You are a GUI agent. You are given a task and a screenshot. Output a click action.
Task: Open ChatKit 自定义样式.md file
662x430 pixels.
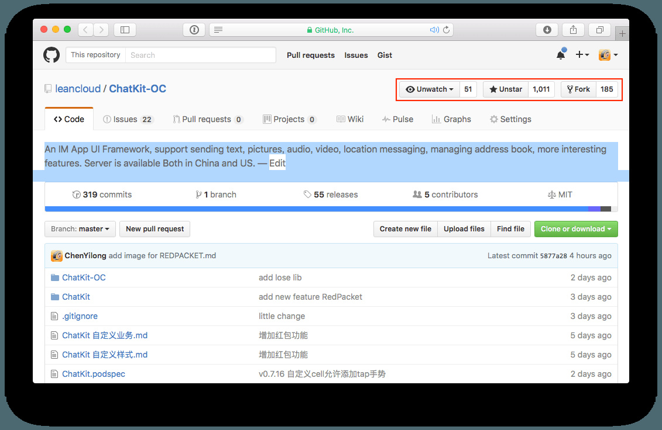105,355
